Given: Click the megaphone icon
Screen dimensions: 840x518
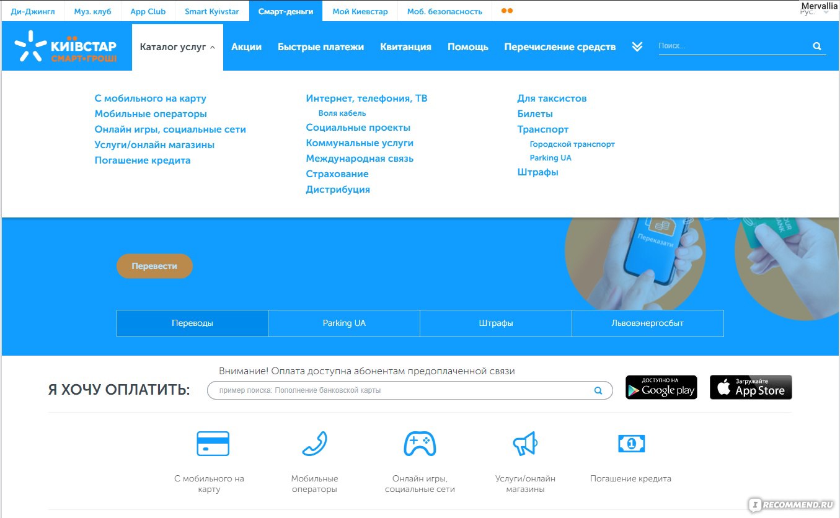Looking at the screenshot, I should point(525,444).
